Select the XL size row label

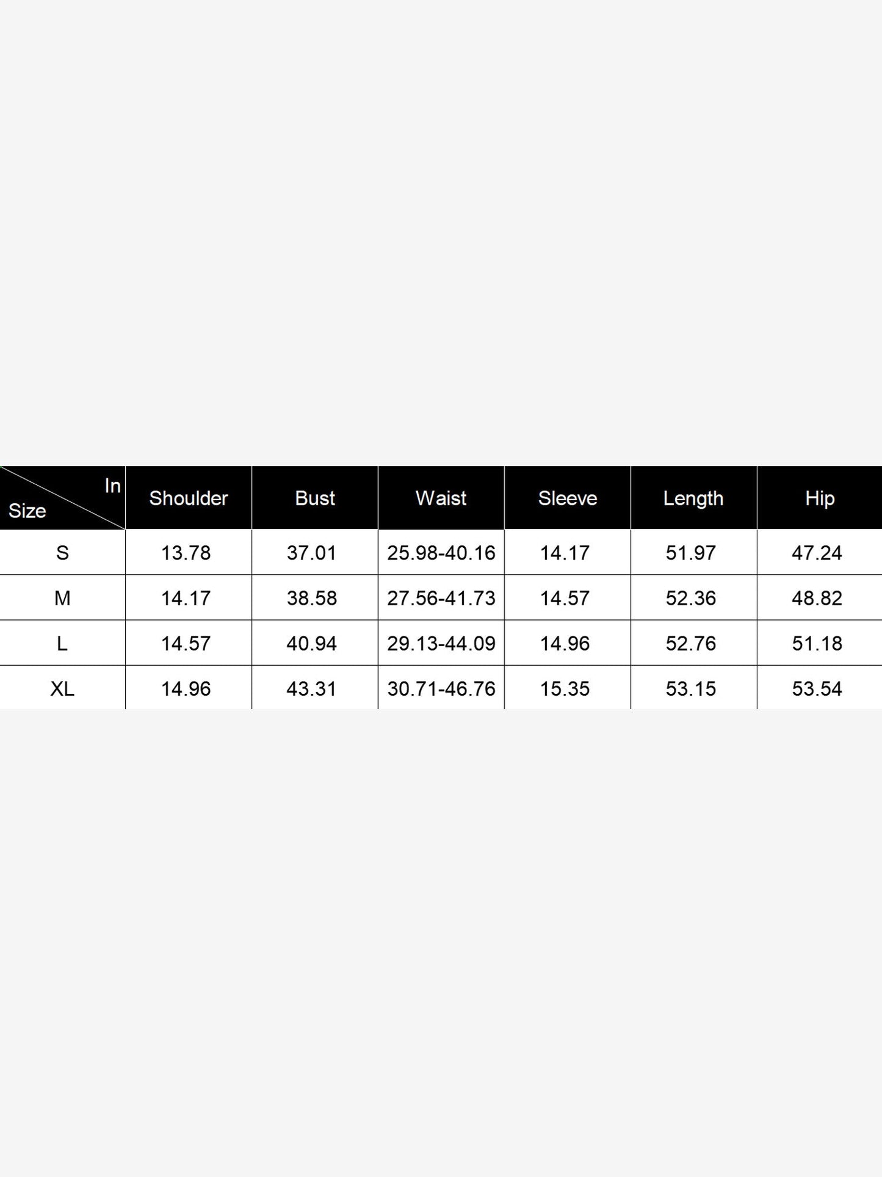(62, 689)
